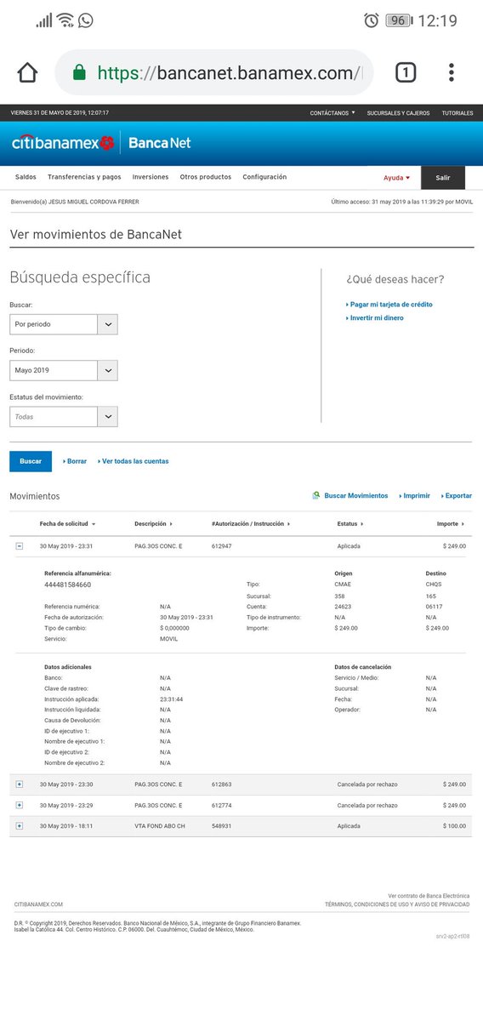Sort by Importe column
483x1021 pixels.
(451, 524)
